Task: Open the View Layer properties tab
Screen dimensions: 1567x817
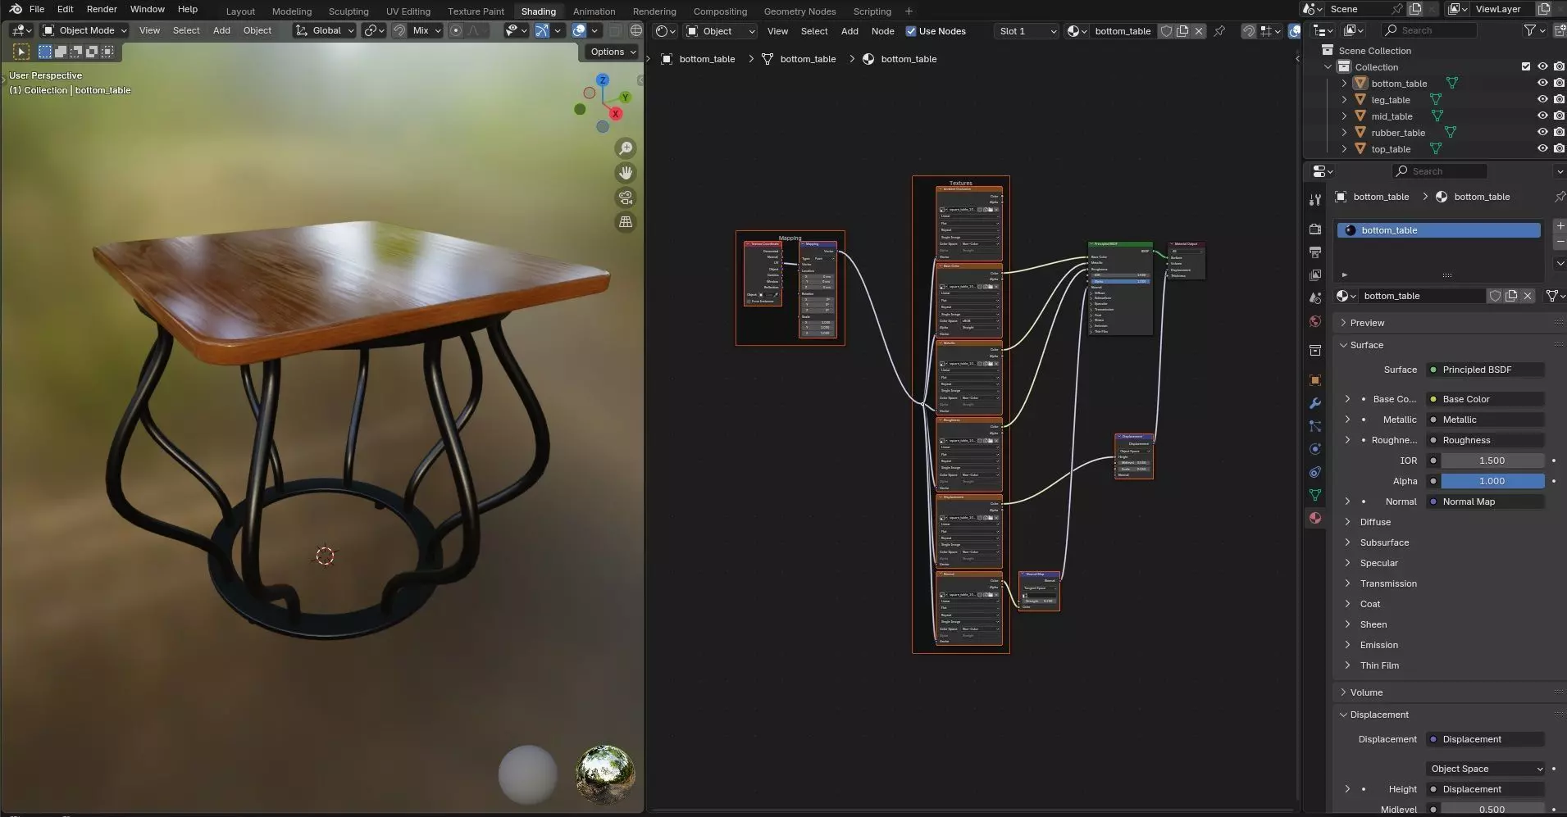Action: click(x=1315, y=275)
